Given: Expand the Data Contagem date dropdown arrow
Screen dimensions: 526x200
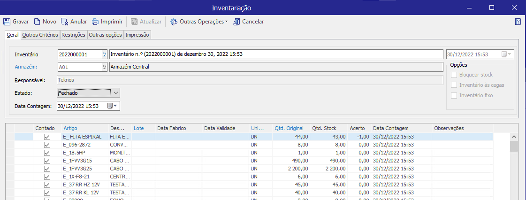Looking at the screenshot, I should coord(116,106).
